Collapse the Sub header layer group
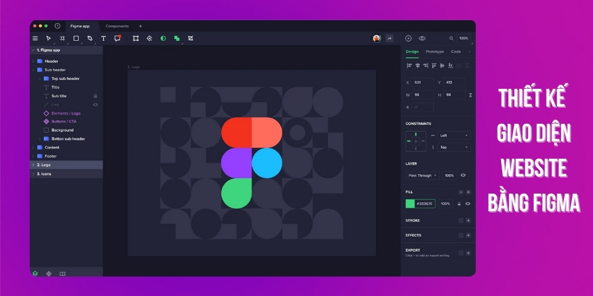This screenshot has height=296, width=593. (33, 70)
